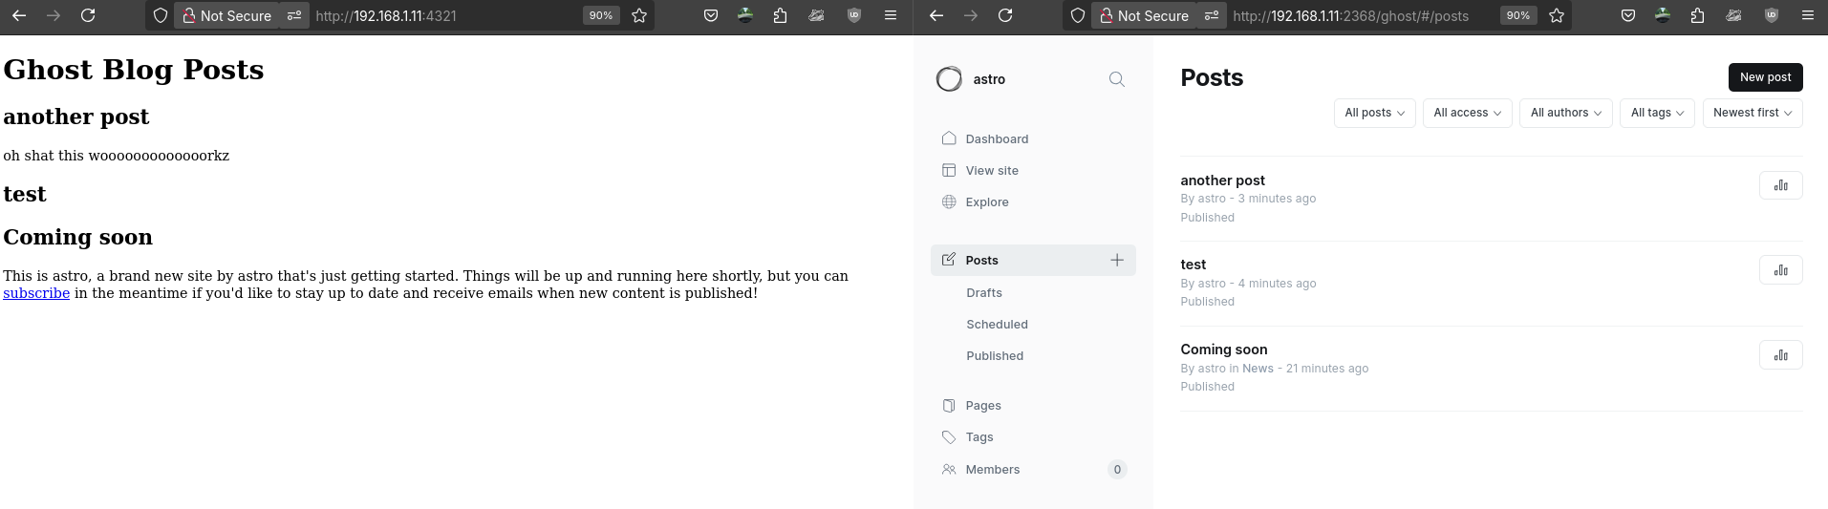Click News tag on Coming soon post

pyautogui.click(x=1258, y=369)
